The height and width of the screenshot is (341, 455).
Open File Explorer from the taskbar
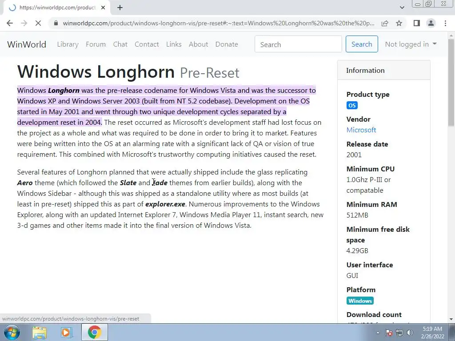coord(40,332)
